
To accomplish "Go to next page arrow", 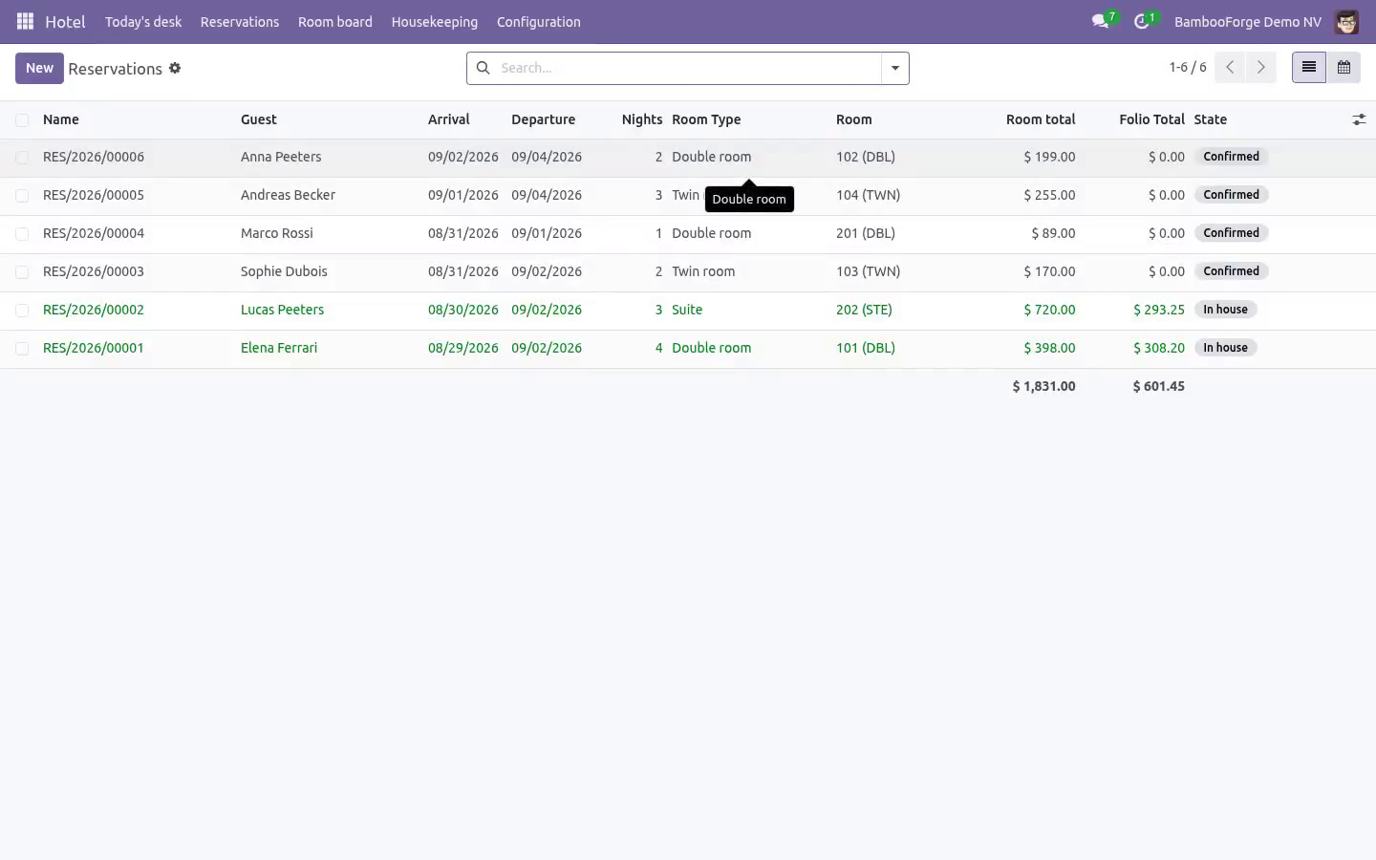I will 1260,68.
